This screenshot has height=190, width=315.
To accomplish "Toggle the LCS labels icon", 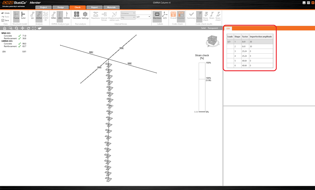I will 165,15.
